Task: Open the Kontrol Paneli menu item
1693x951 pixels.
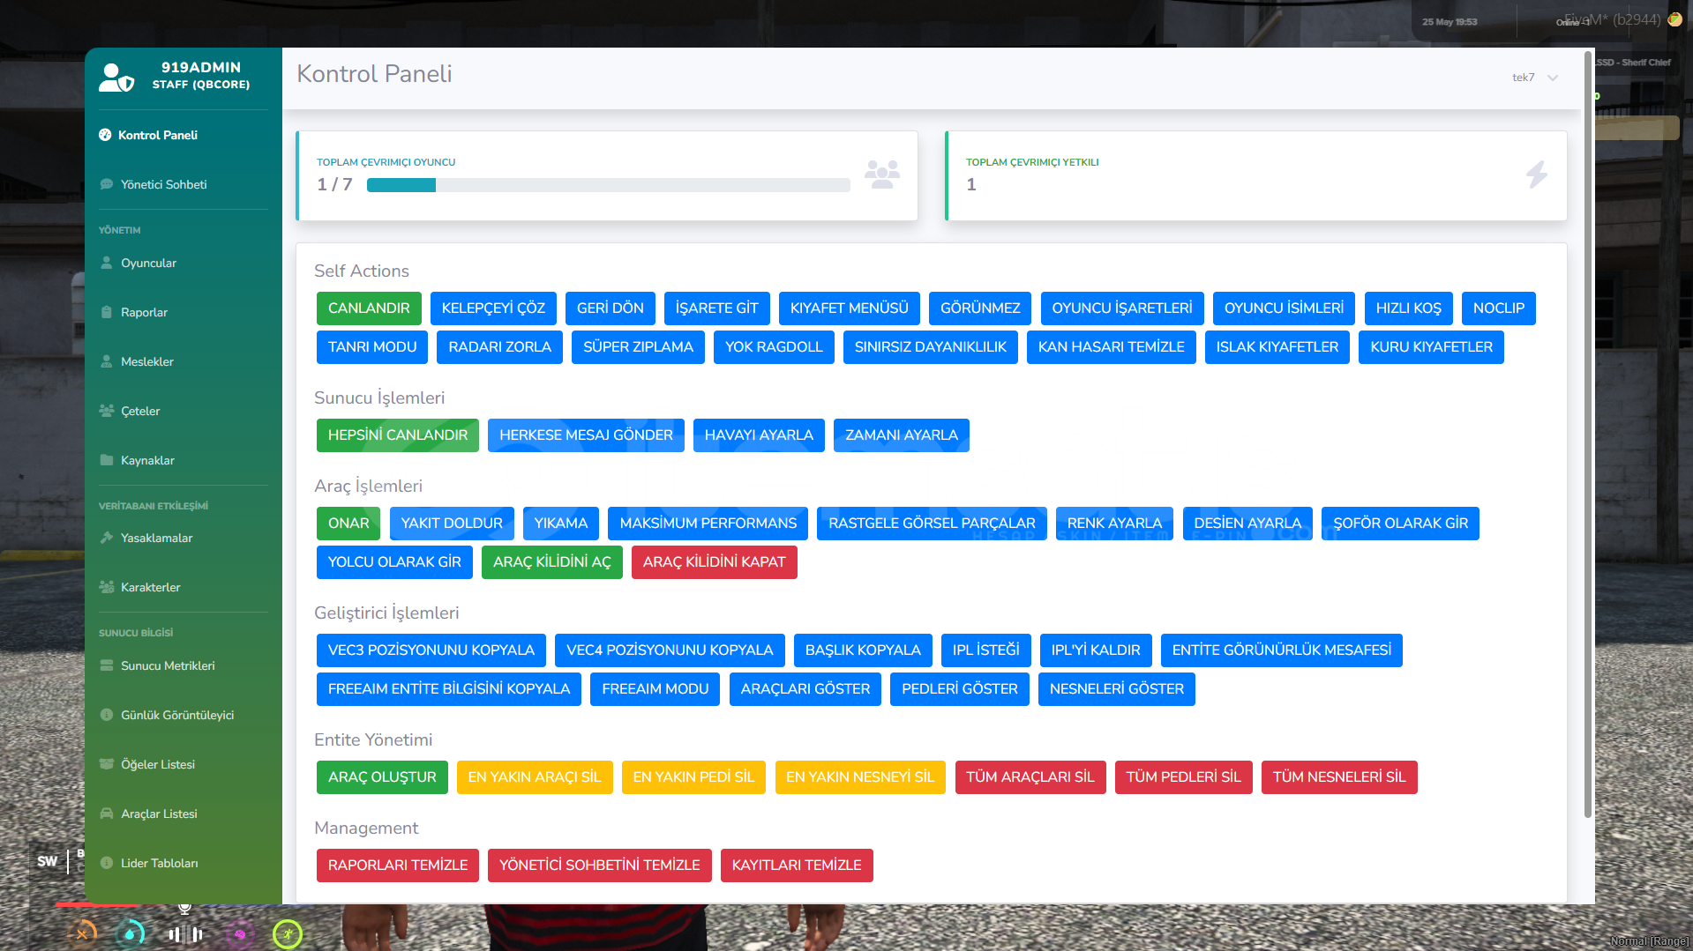Action: click(157, 135)
